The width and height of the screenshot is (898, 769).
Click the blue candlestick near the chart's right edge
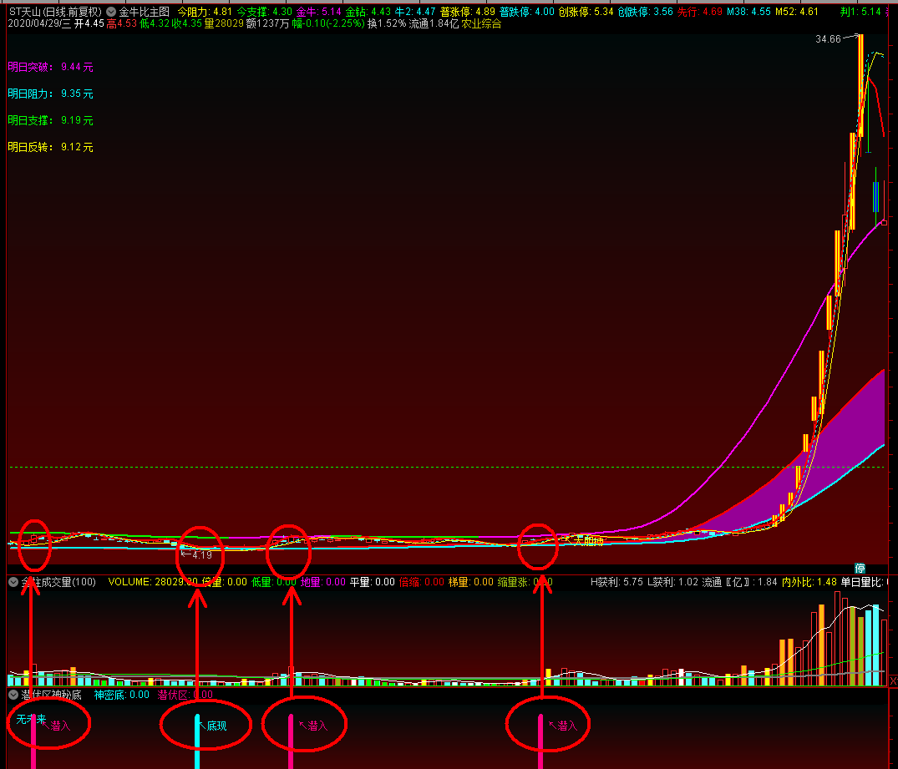[875, 197]
